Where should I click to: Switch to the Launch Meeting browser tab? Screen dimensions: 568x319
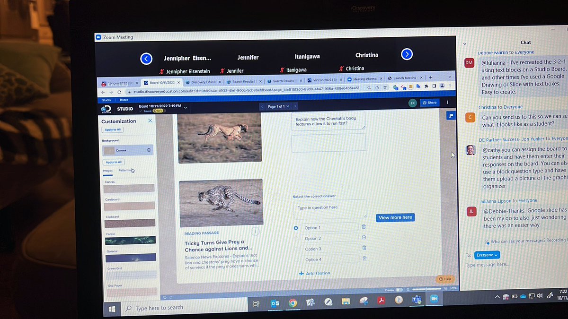[x=405, y=78]
